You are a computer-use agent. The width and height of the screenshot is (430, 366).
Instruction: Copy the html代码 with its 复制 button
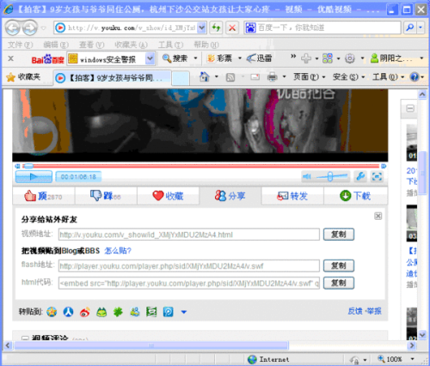[x=339, y=283]
